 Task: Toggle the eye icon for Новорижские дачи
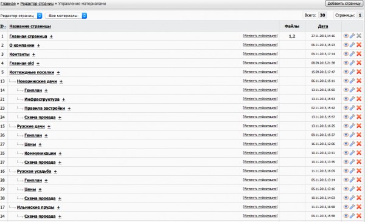click(346, 81)
